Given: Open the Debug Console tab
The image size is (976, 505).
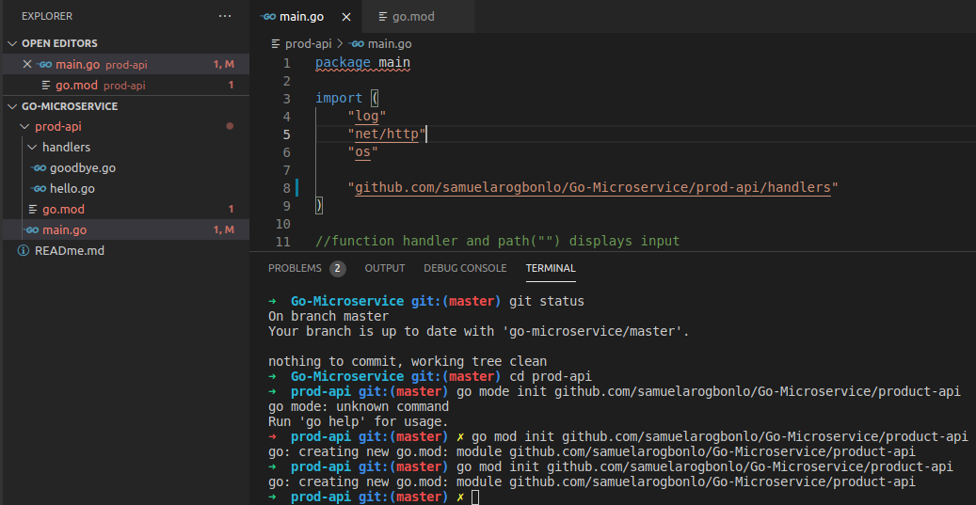Looking at the screenshot, I should coord(465,268).
